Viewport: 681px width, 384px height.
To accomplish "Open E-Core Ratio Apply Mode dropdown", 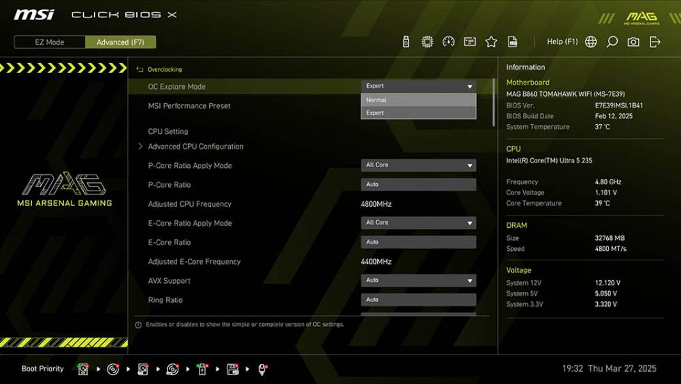I will [x=418, y=223].
